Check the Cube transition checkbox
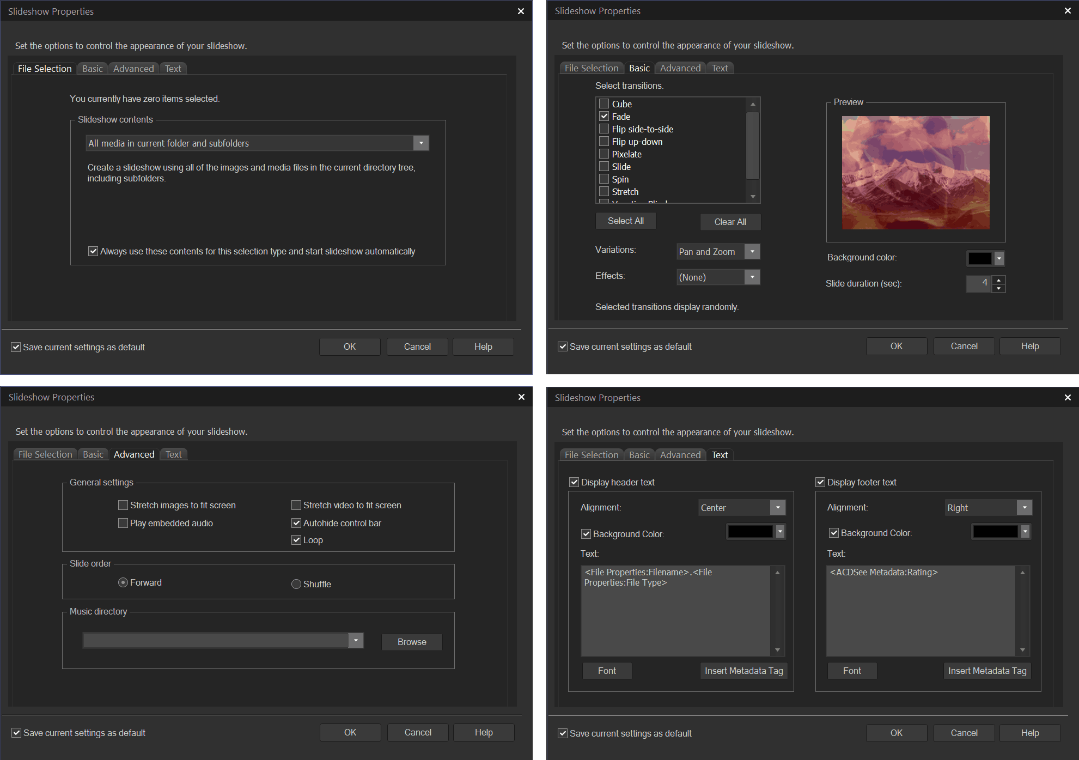 [x=604, y=104]
